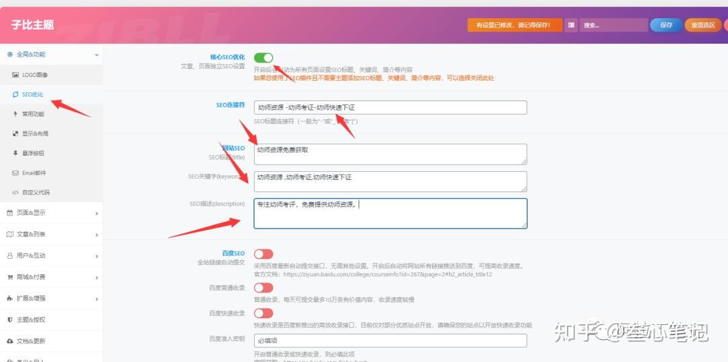This screenshot has height=362, width=728.
Task: Click the SEO优化 refresh icon
Action: [x=16, y=94]
